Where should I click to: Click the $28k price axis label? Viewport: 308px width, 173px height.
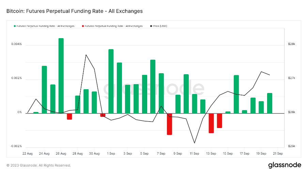click(x=292, y=44)
